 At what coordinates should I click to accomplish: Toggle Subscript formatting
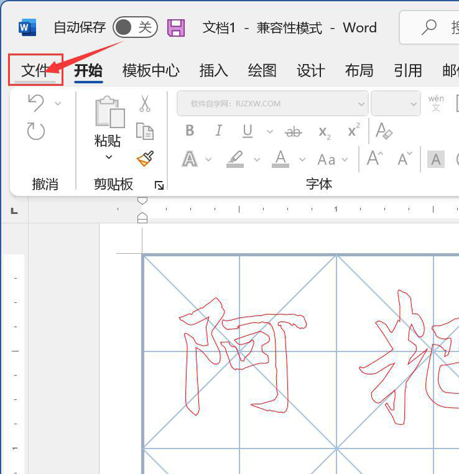pyautogui.click(x=325, y=132)
